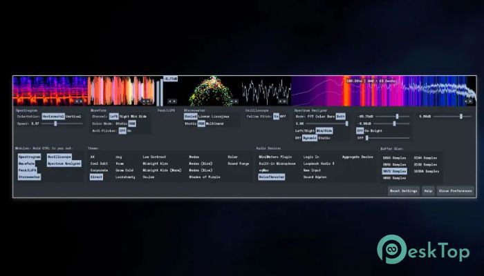Switch Waveform channel to Mid
This screenshot has height=276, width=484.
tap(133, 117)
